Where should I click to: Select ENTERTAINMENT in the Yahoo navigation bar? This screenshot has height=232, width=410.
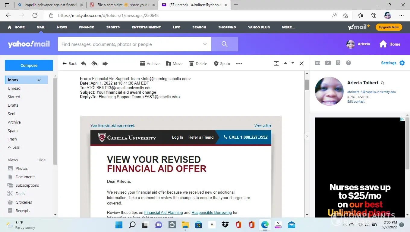(146, 27)
